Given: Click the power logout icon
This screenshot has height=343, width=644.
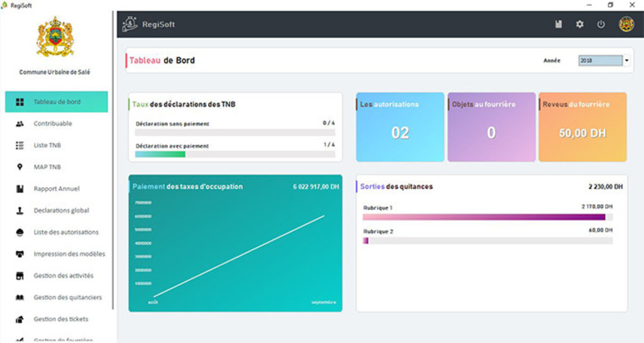Looking at the screenshot, I should click(601, 24).
